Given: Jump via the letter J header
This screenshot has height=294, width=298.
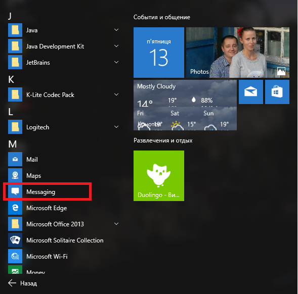Looking at the screenshot, I should (10, 16).
